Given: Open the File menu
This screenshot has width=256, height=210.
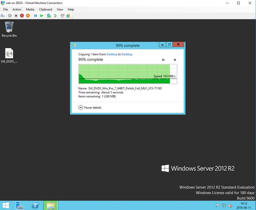Looking at the screenshot, I should (5, 9).
